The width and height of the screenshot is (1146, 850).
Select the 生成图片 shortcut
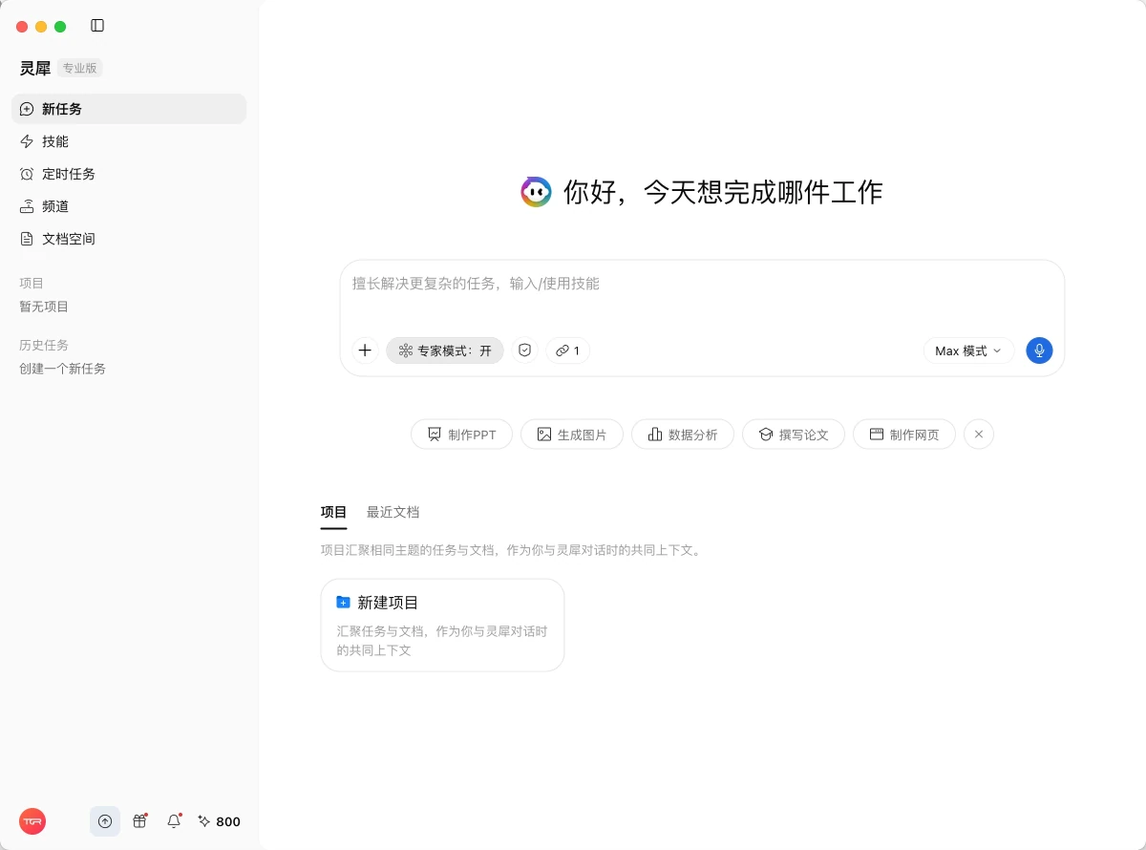click(572, 435)
